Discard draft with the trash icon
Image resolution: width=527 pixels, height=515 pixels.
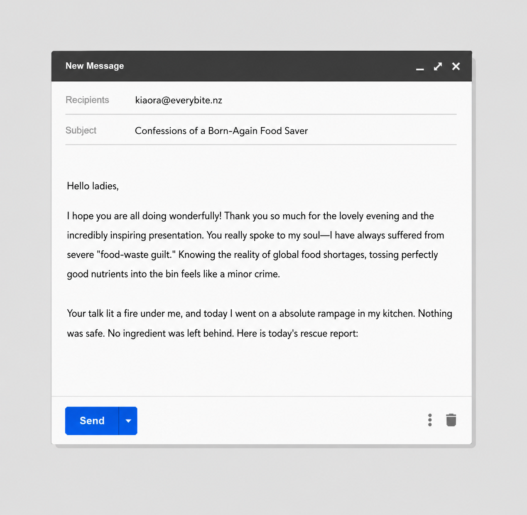451,420
